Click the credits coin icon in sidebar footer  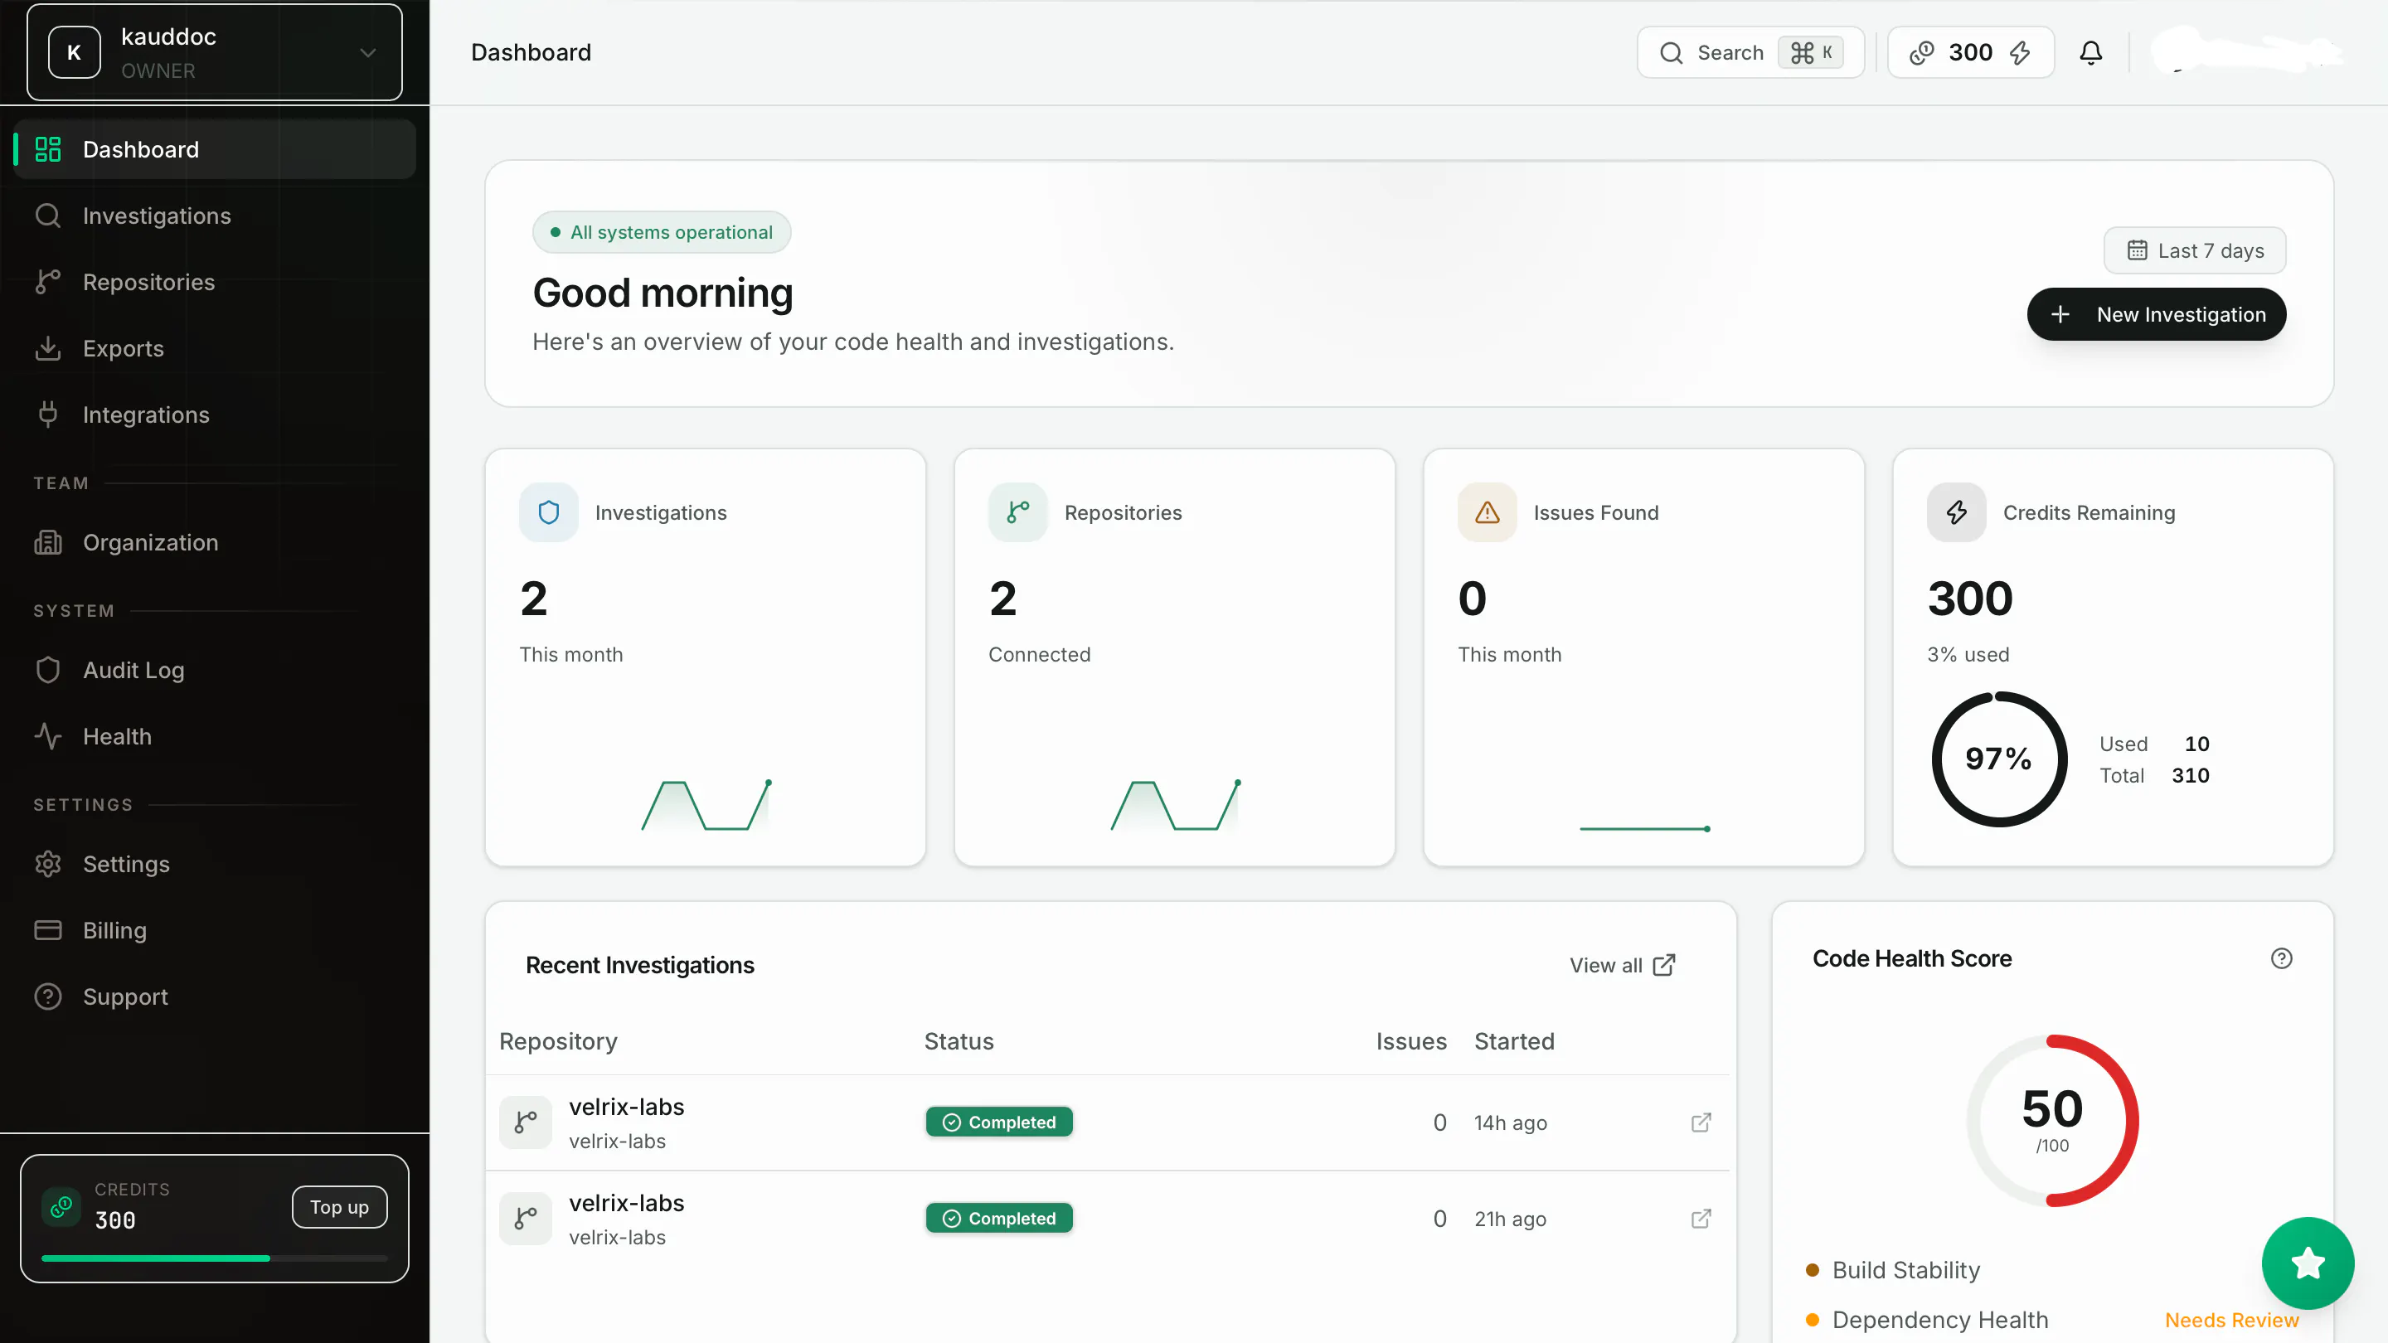tap(61, 1207)
